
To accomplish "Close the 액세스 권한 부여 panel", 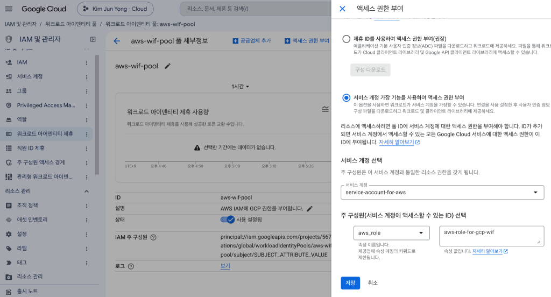I will (342, 9).
